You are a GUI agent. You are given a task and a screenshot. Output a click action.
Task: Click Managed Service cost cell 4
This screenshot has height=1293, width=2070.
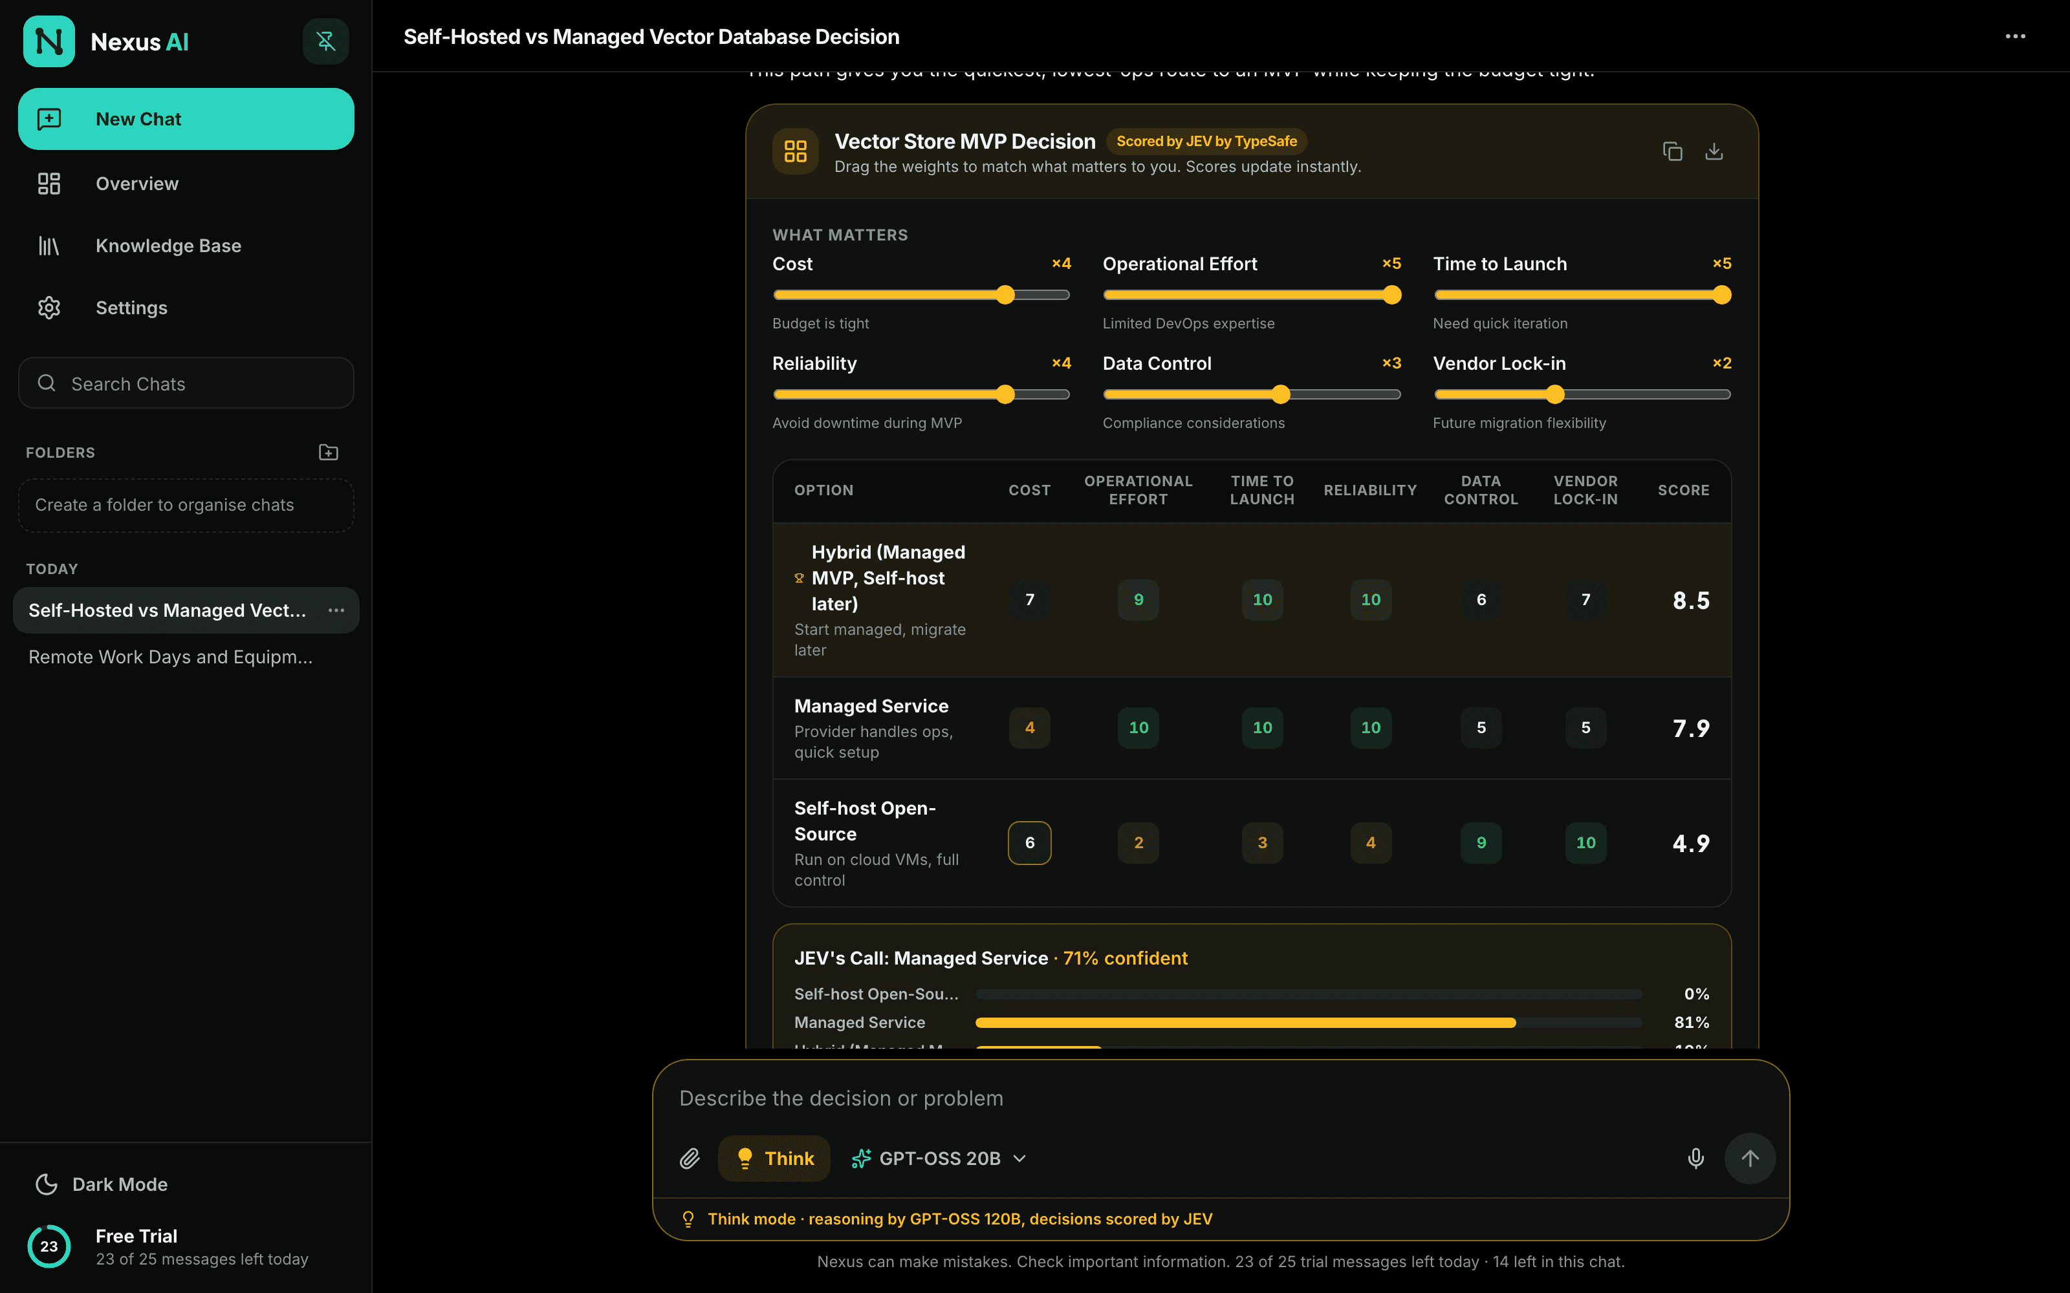pyautogui.click(x=1029, y=728)
